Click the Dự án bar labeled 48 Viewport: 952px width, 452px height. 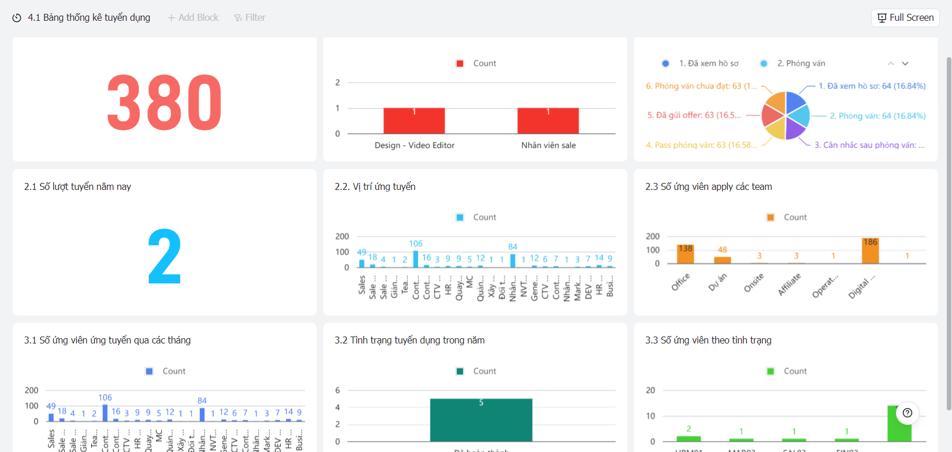722,260
